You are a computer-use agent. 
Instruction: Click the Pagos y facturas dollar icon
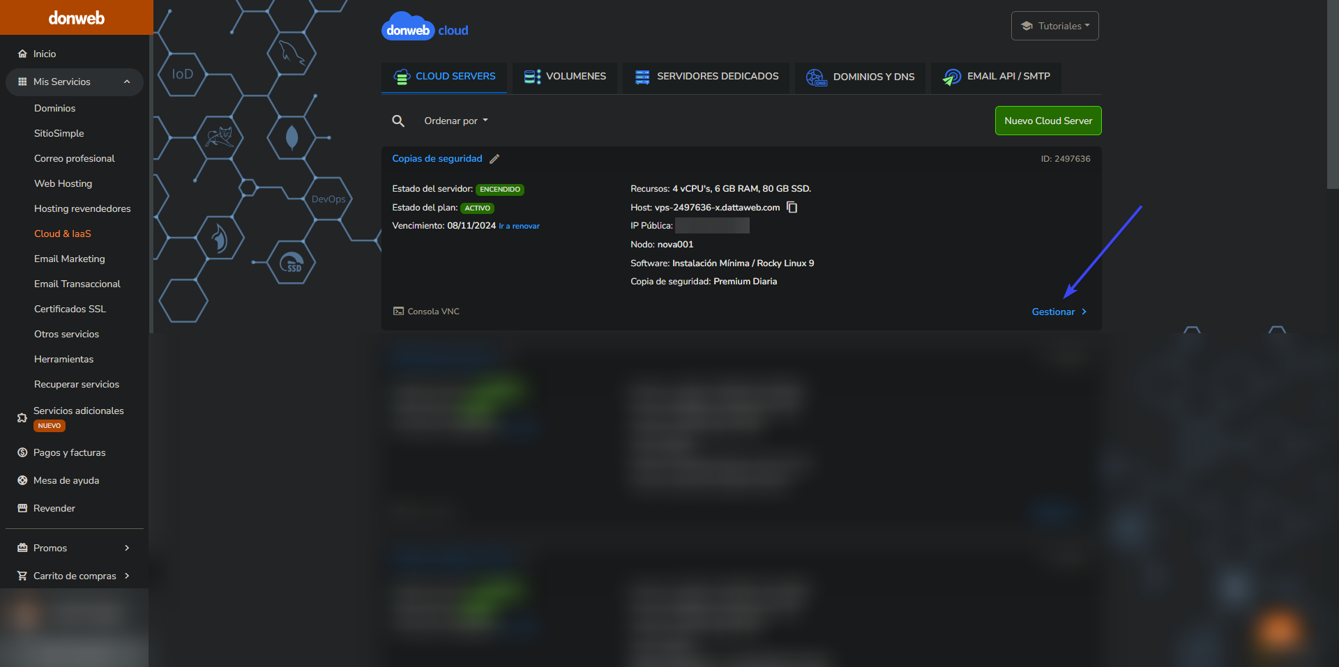[22, 452]
